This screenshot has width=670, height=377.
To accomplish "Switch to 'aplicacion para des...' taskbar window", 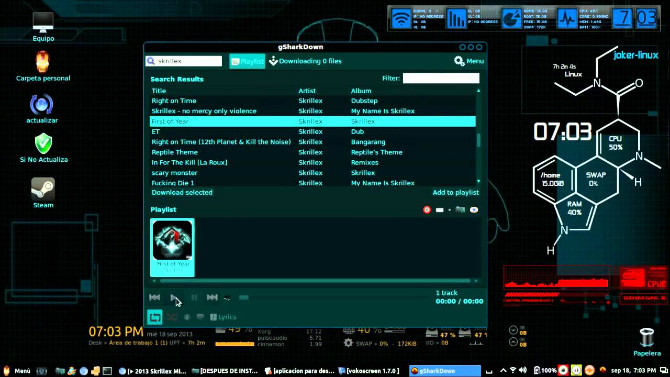I will pyautogui.click(x=299, y=371).
